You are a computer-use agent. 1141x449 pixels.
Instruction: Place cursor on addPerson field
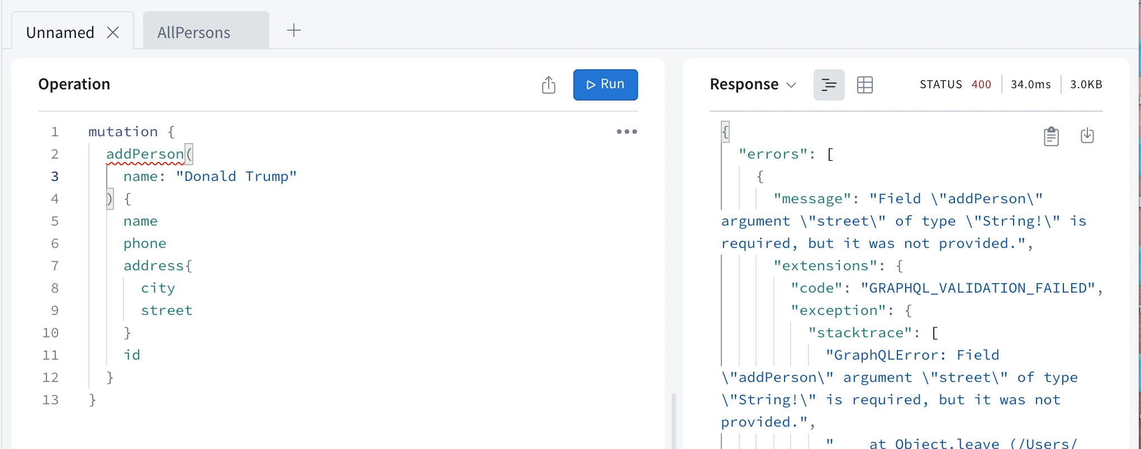(x=145, y=154)
